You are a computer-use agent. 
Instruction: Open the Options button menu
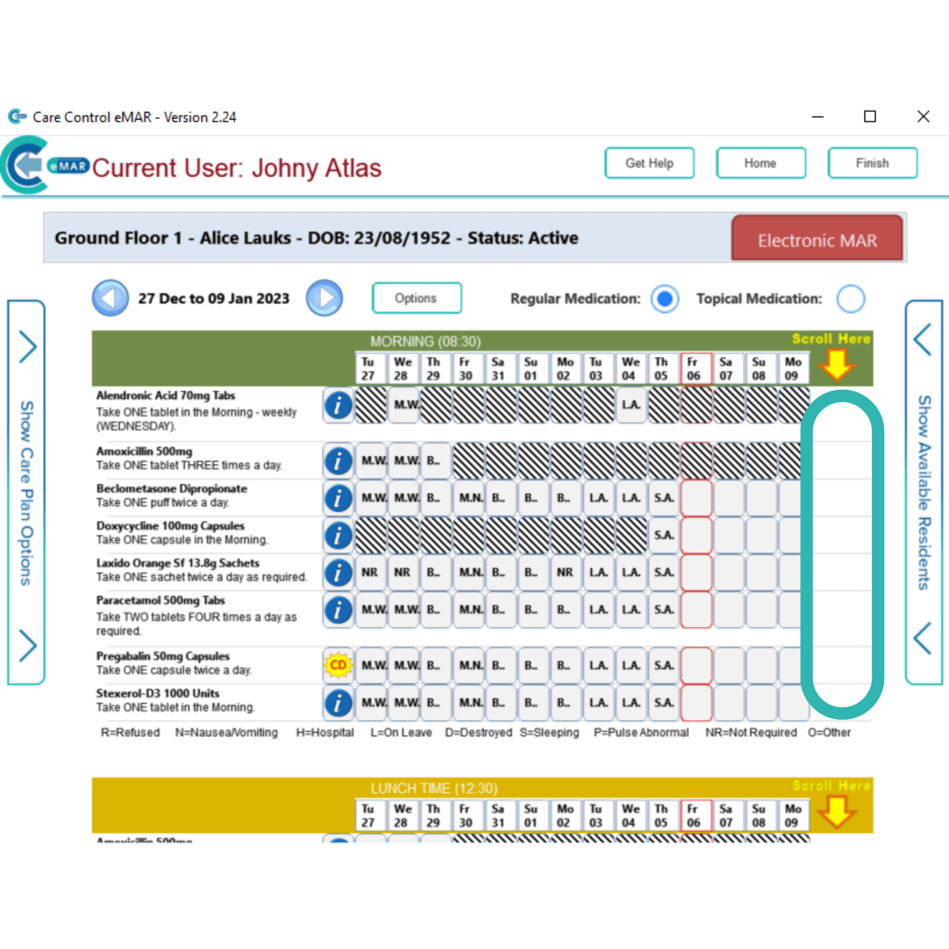point(417,298)
